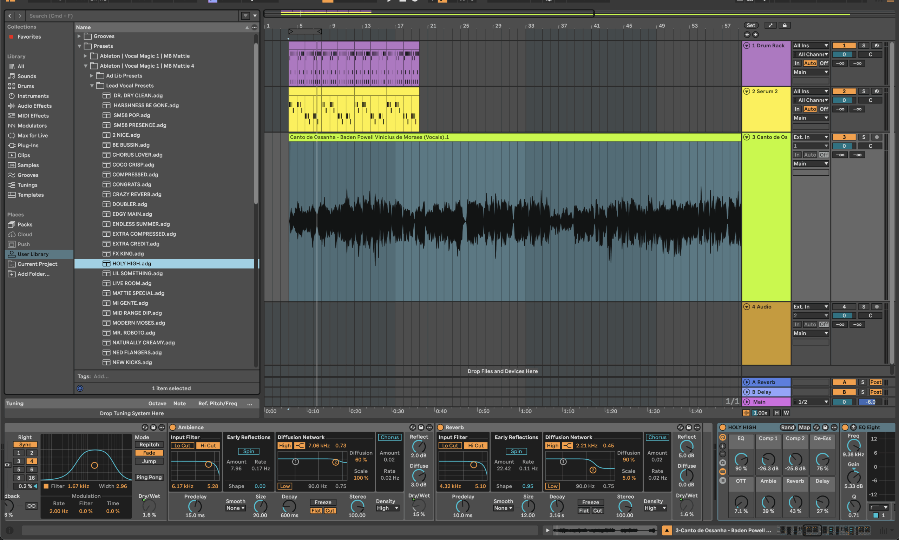Save the Reverb device as a preset
This screenshot has width=899, height=540.
tap(689, 427)
